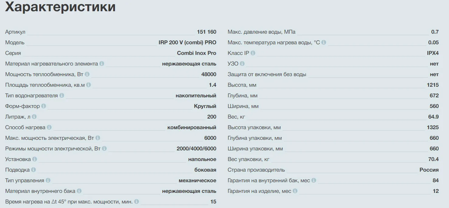Click info icon for Гарантия на внутренний бак
This screenshot has width=449, height=208.
pyautogui.click(x=314, y=180)
